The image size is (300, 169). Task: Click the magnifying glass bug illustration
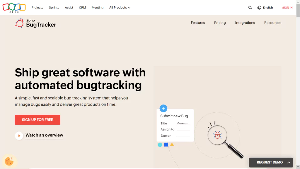tap(225, 141)
